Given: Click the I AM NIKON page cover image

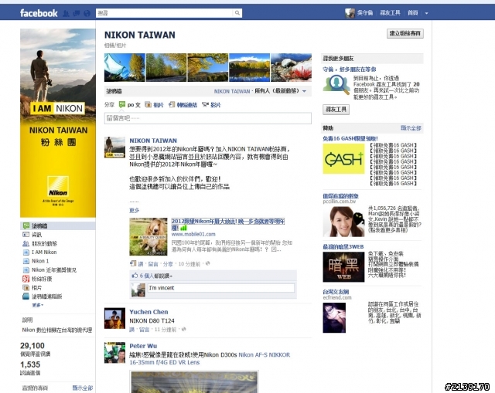Looking at the screenshot, I should 58,123.
